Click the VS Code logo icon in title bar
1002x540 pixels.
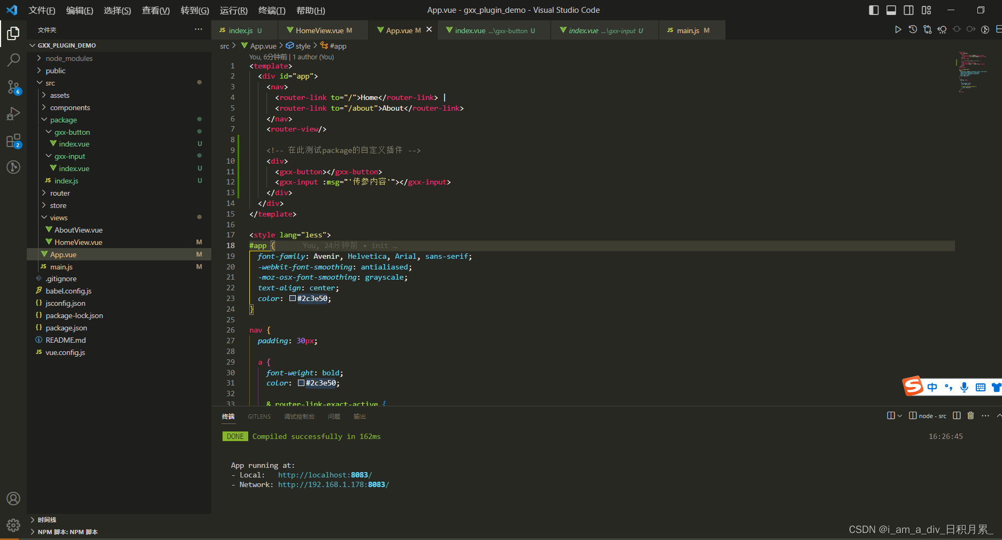(x=12, y=10)
